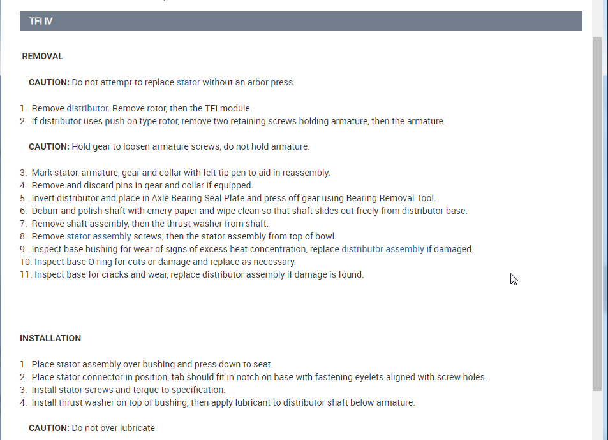Click the vertical scrollbar thumb

[597, 210]
